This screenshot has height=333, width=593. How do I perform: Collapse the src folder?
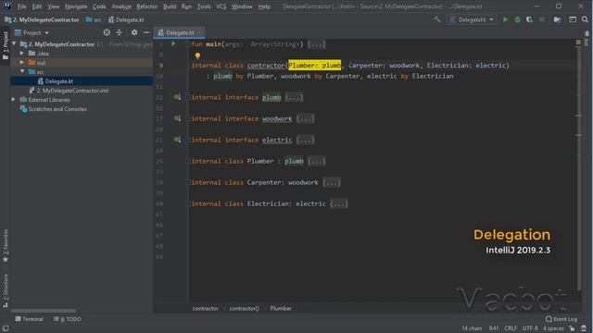(x=22, y=72)
